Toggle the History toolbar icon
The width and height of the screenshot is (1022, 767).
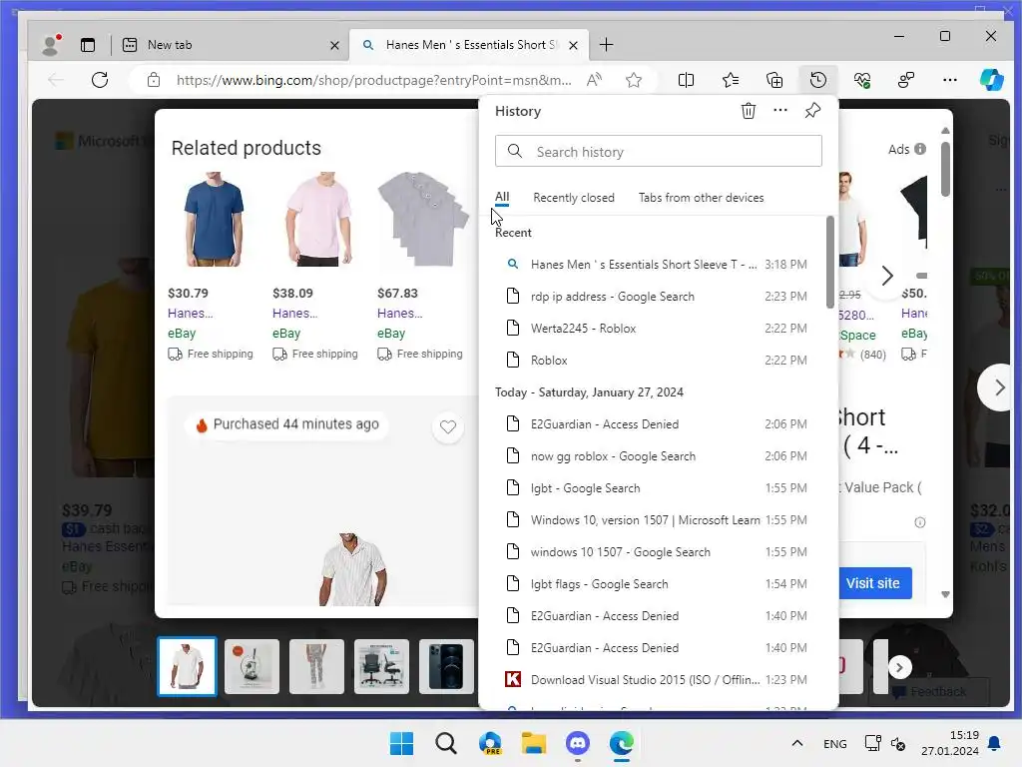818,80
